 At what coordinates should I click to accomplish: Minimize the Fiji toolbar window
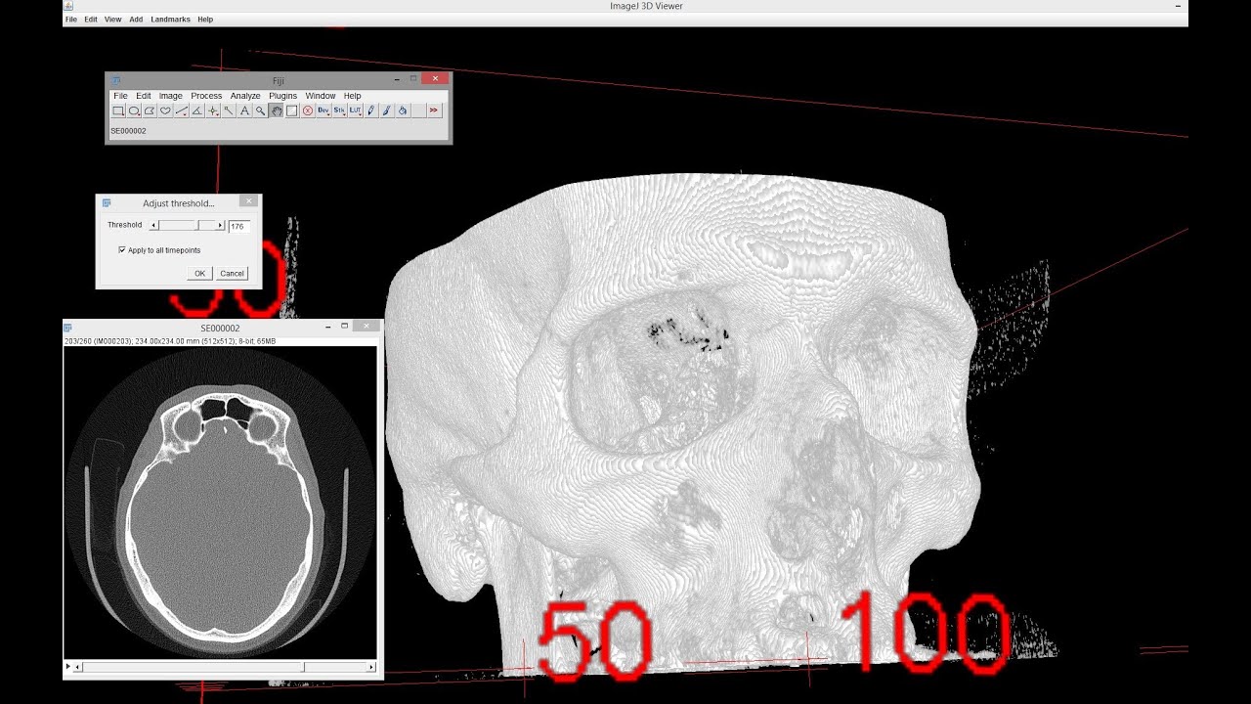point(397,79)
